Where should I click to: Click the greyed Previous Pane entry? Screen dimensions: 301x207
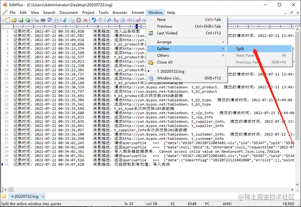pyautogui.click(x=259, y=62)
